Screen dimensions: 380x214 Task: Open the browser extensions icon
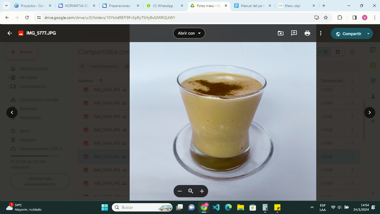pos(340,17)
